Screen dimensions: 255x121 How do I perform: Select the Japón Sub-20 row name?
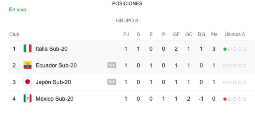tap(53, 82)
